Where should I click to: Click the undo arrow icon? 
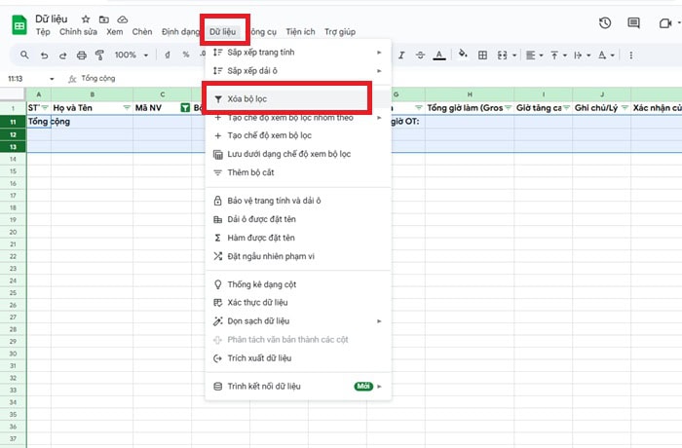click(44, 56)
